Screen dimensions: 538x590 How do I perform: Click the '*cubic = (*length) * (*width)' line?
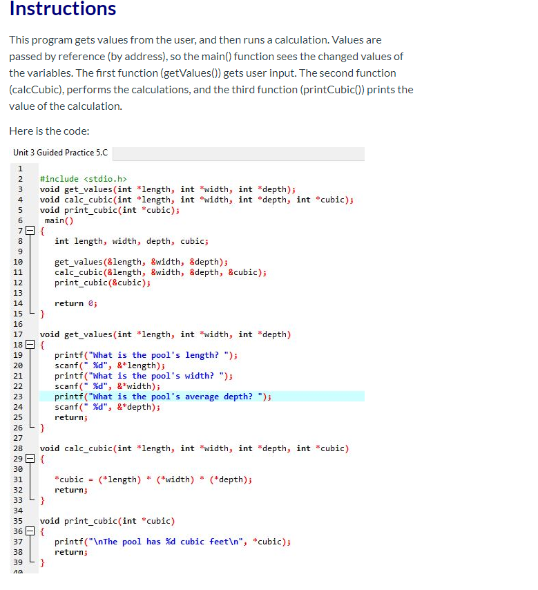click(153, 479)
